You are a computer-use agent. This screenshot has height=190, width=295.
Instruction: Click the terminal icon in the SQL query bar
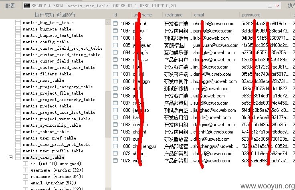[x=27, y=6]
